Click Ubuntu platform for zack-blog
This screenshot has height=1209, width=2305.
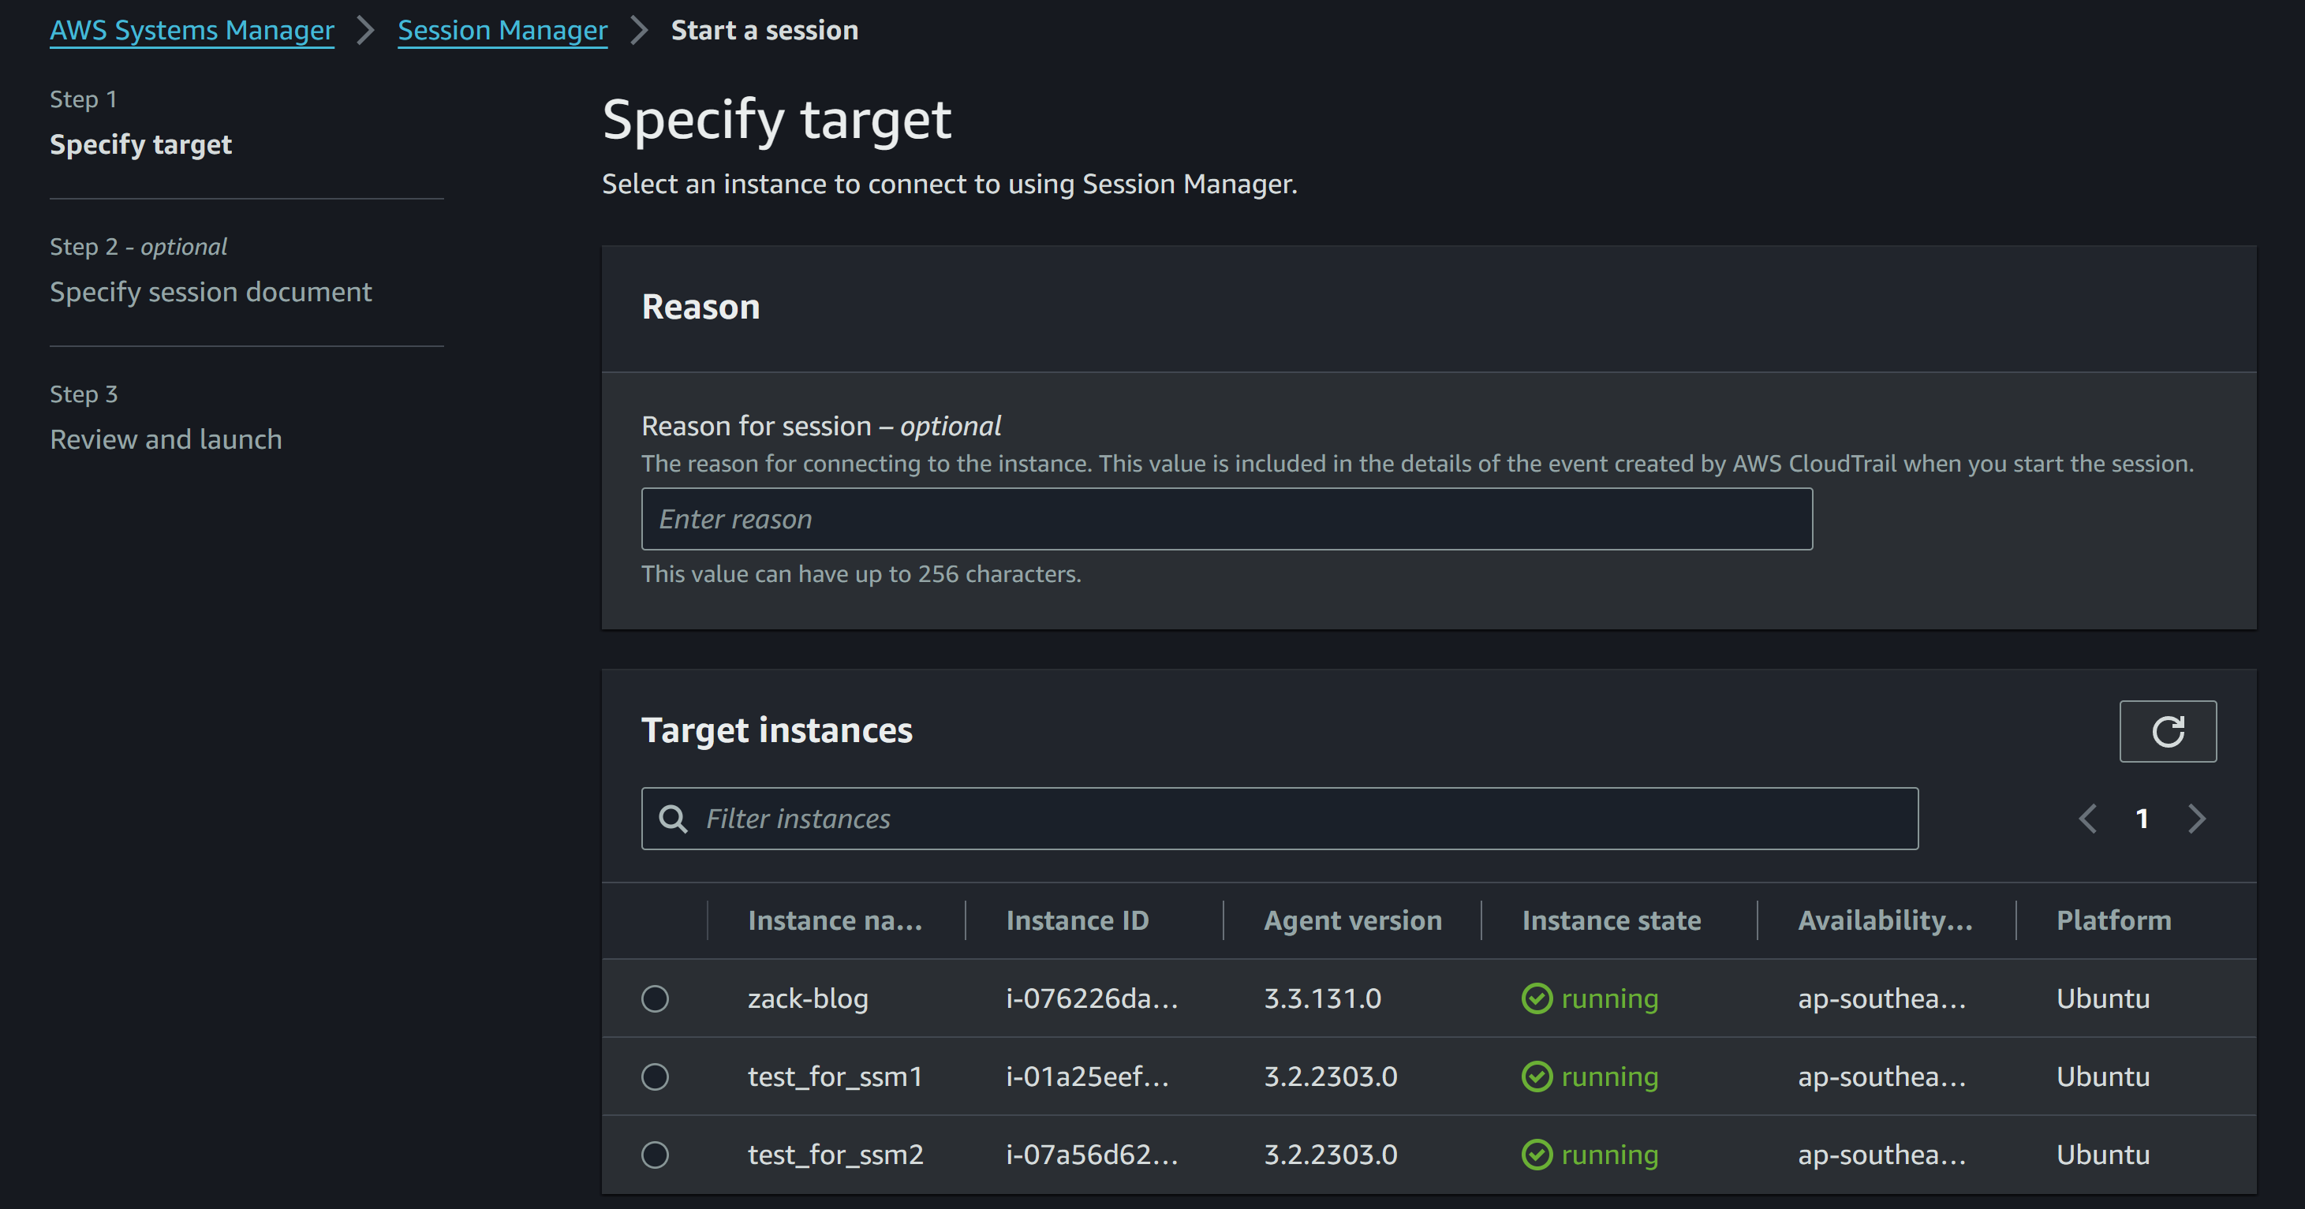[x=2103, y=998]
